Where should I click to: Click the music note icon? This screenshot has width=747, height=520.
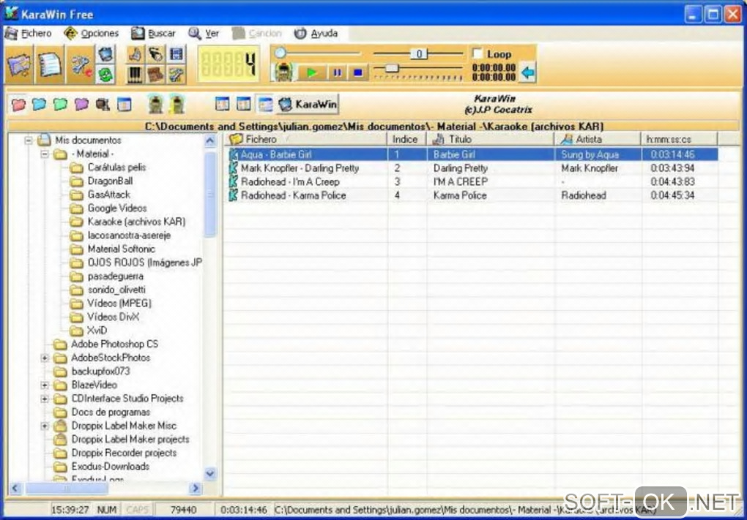[x=135, y=54]
